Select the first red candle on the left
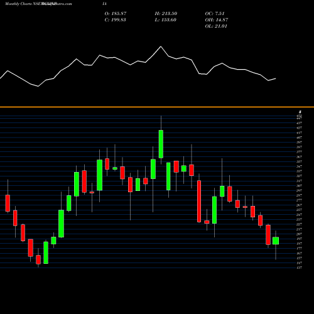This screenshot has width=314, height=314. [x=8, y=203]
